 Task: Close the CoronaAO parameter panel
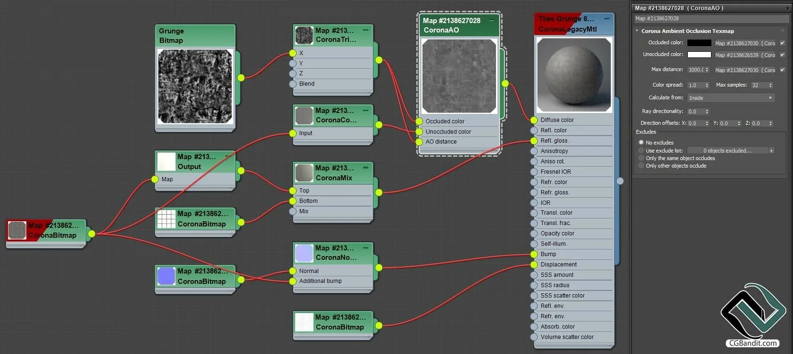(787, 8)
